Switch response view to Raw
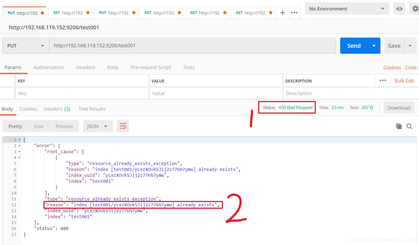The image size is (419, 245). click(x=39, y=126)
